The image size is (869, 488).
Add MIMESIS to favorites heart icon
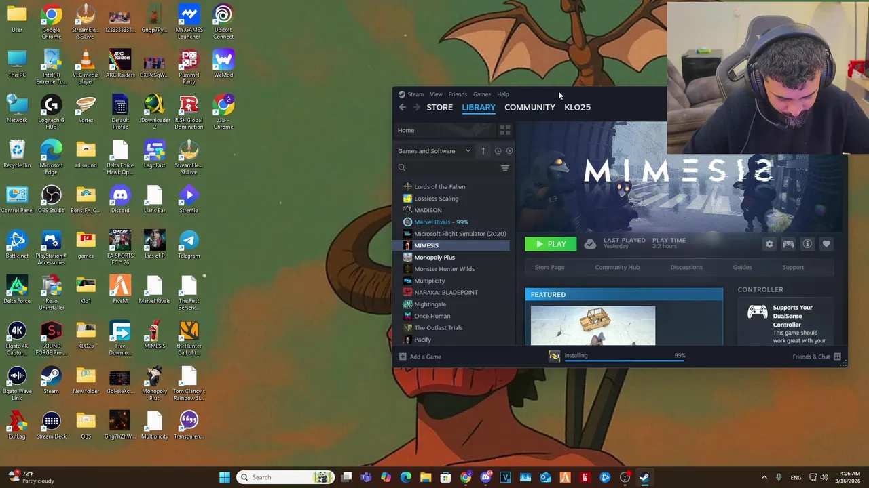pos(826,244)
